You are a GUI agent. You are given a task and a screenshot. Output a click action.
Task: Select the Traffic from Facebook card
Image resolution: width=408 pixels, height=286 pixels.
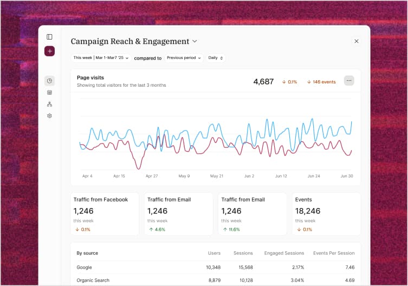point(105,214)
